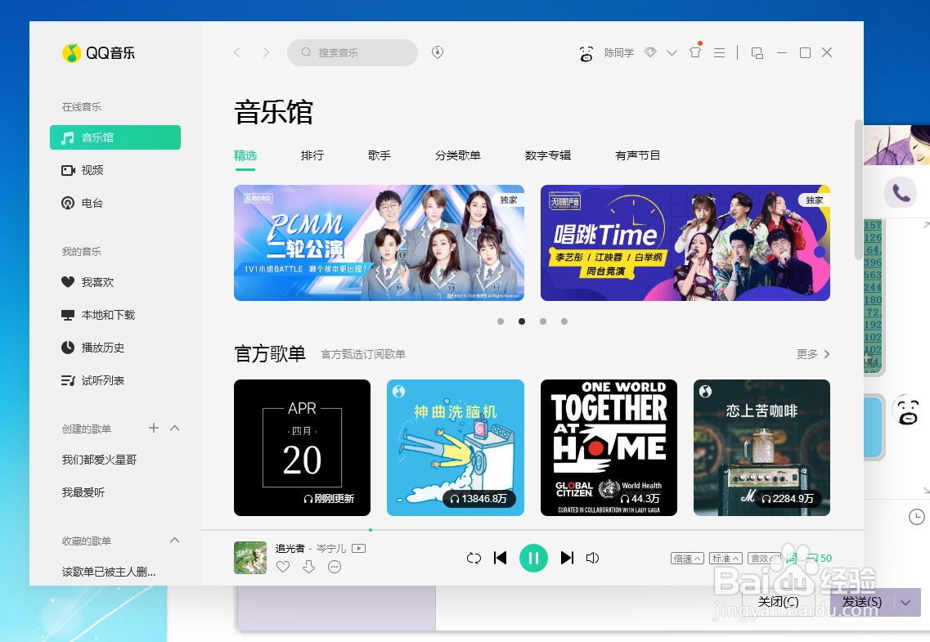Select the first banner carousel dot
This screenshot has height=642, width=930.
(x=501, y=321)
